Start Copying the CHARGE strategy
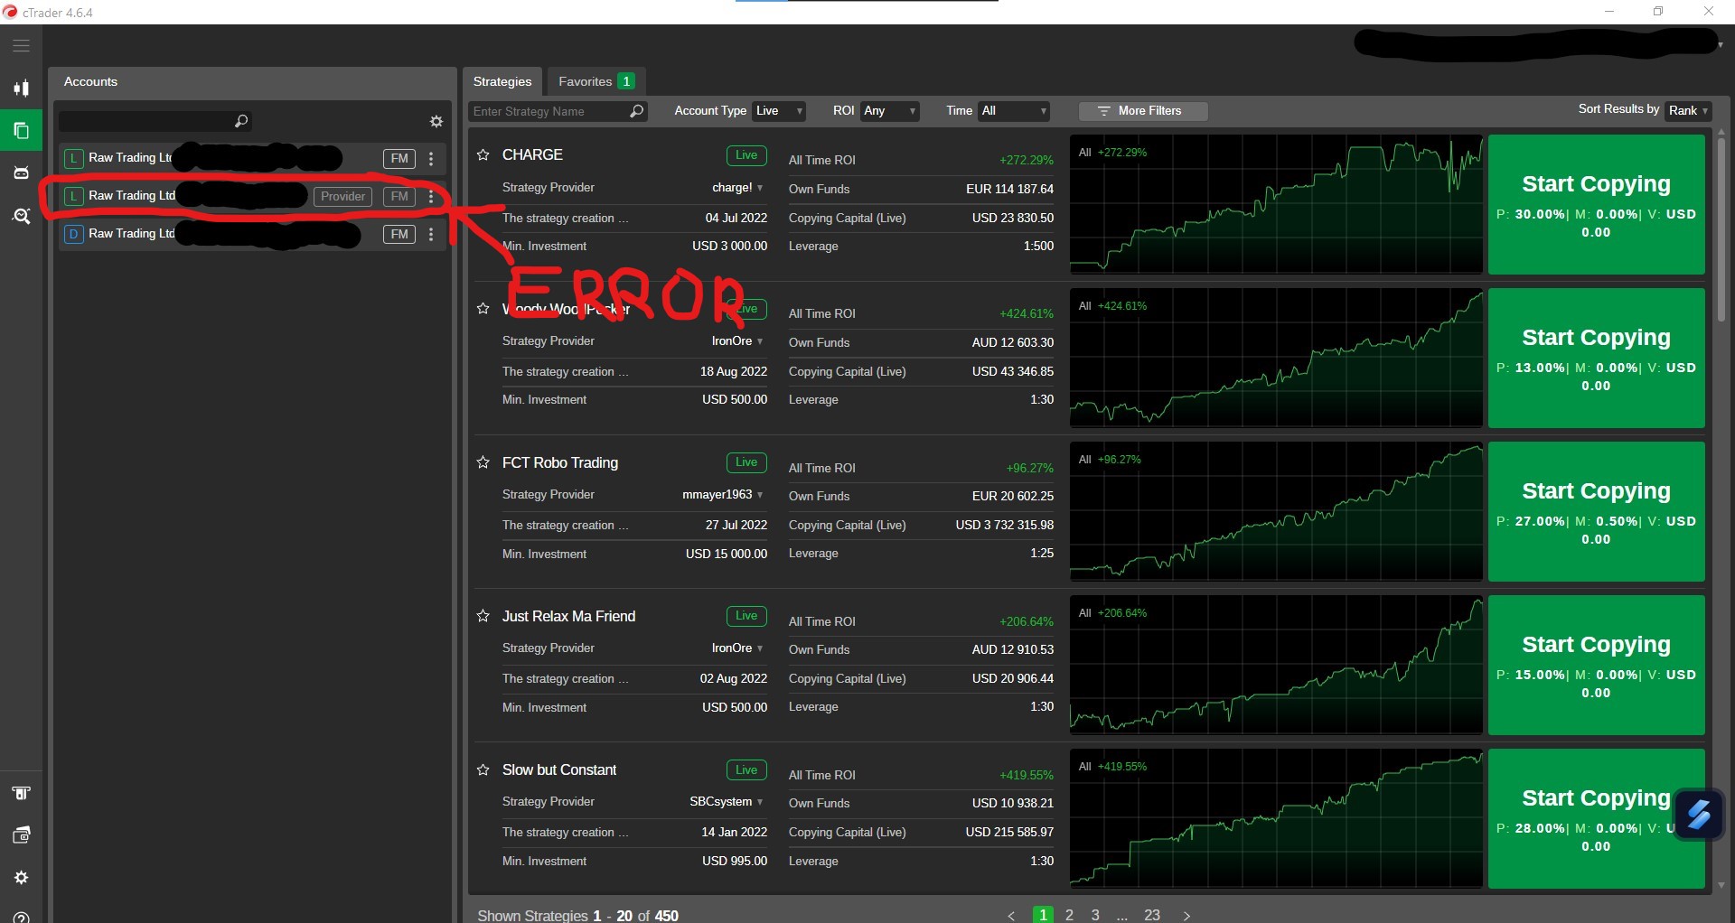Screen dimensions: 1735x923 [x=1596, y=205]
